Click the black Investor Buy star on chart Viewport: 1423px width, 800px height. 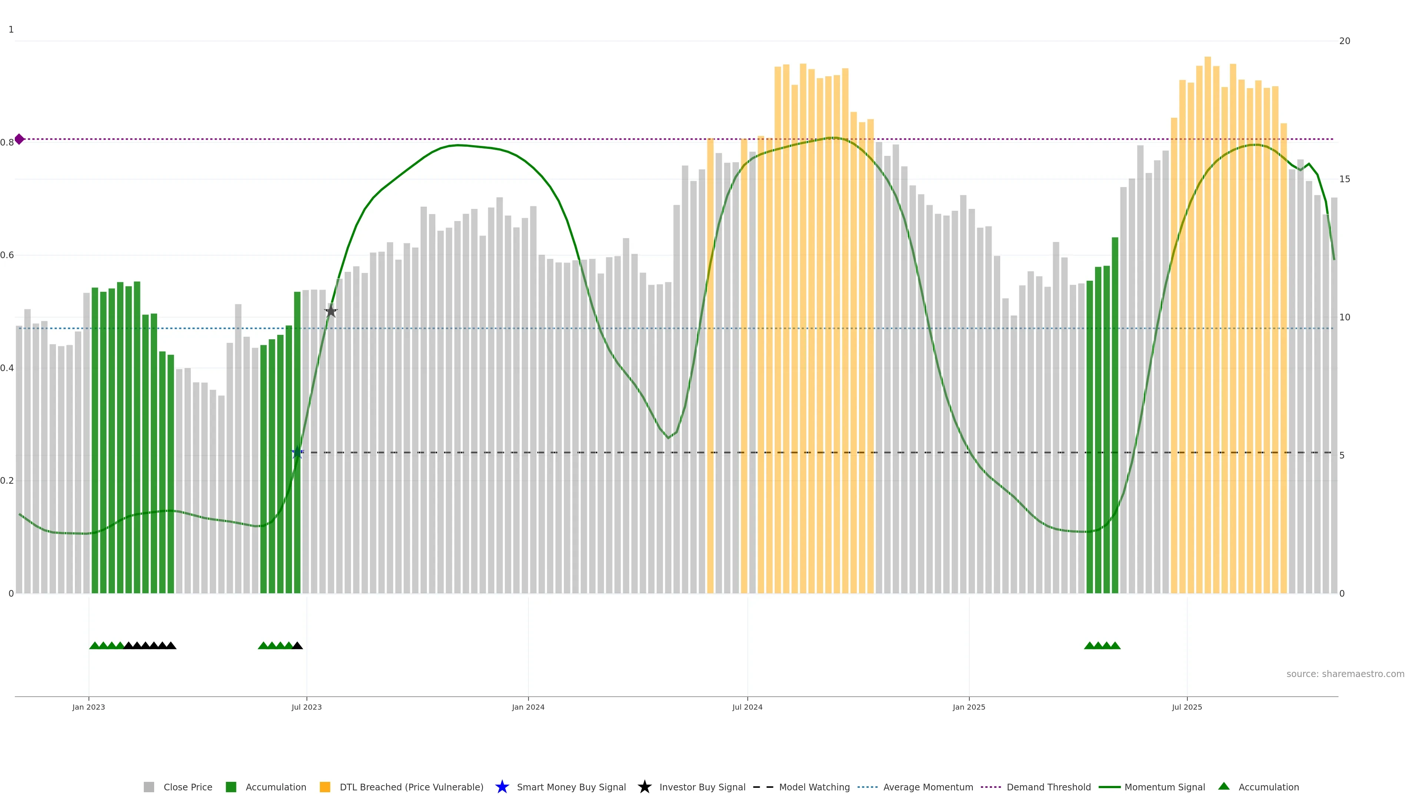(x=331, y=311)
